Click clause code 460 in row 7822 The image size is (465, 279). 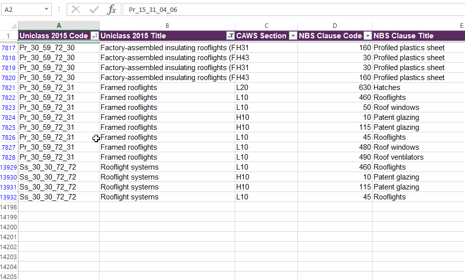pos(335,97)
